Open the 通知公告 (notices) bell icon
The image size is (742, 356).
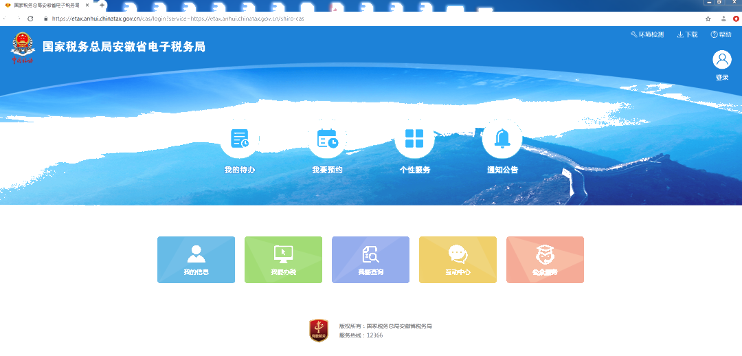[x=502, y=138]
